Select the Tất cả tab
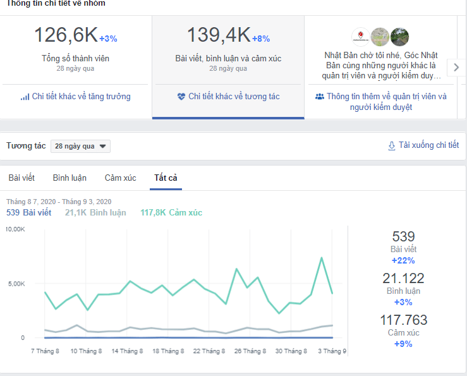The width and height of the screenshot is (467, 376). [166, 178]
